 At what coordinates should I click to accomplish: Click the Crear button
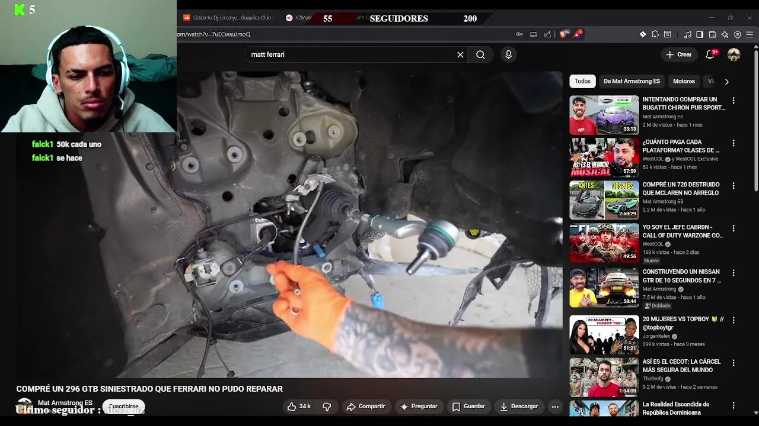click(x=678, y=54)
